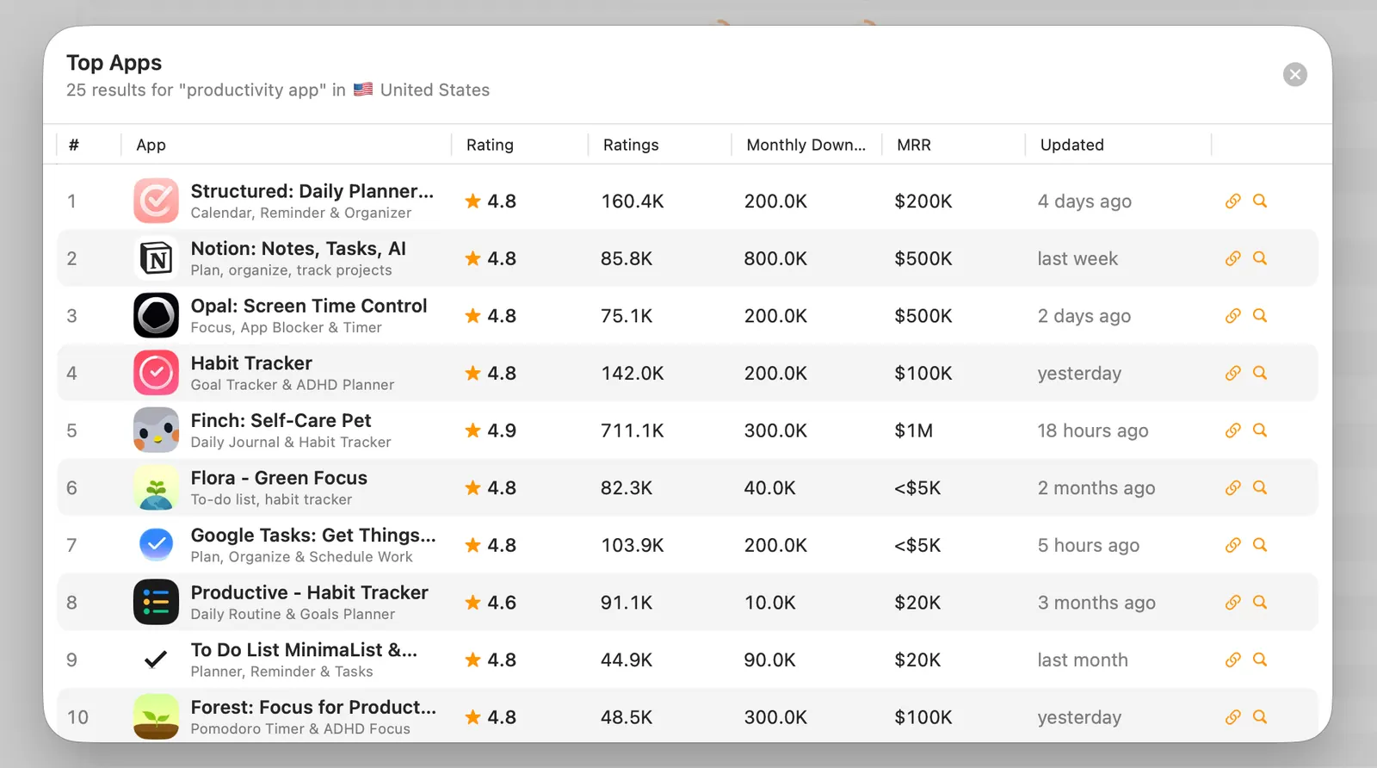1377x768 pixels.
Task: Close the Top Apps panel
Action: 1294,75
